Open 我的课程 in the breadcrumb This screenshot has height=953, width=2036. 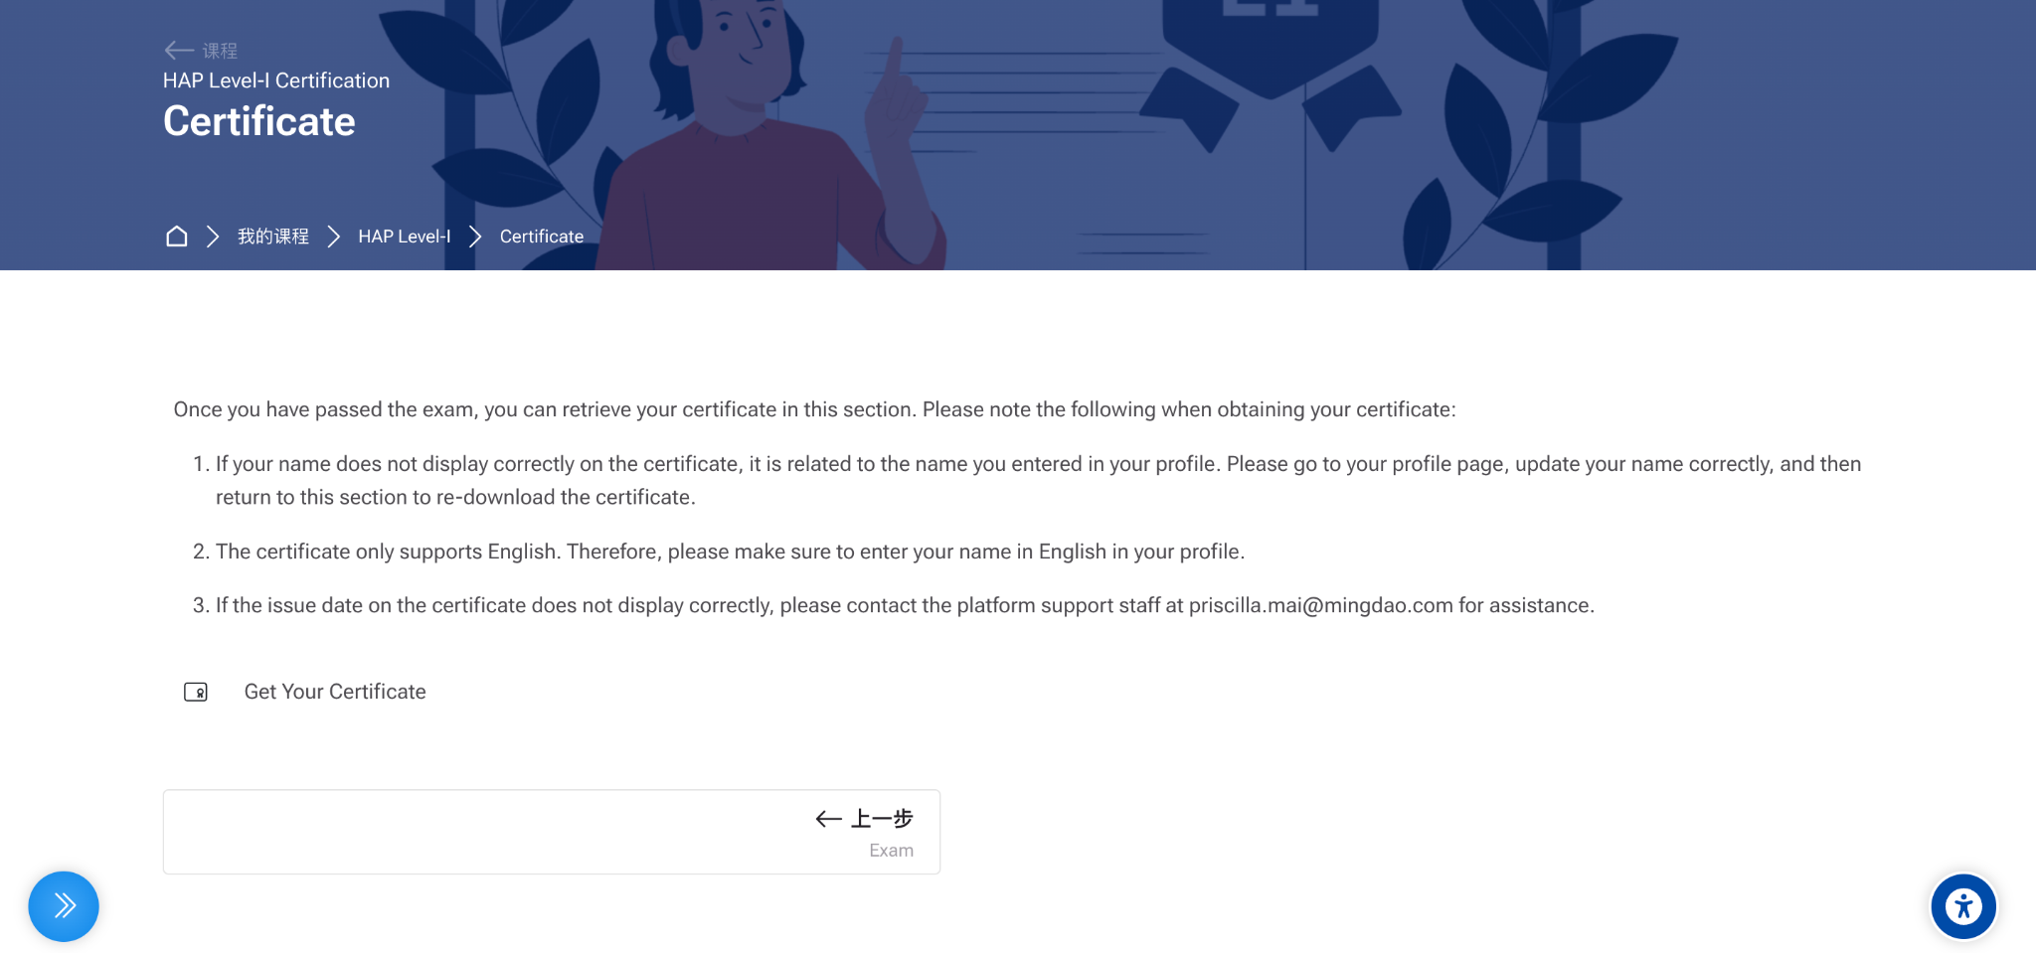(273, 237)
